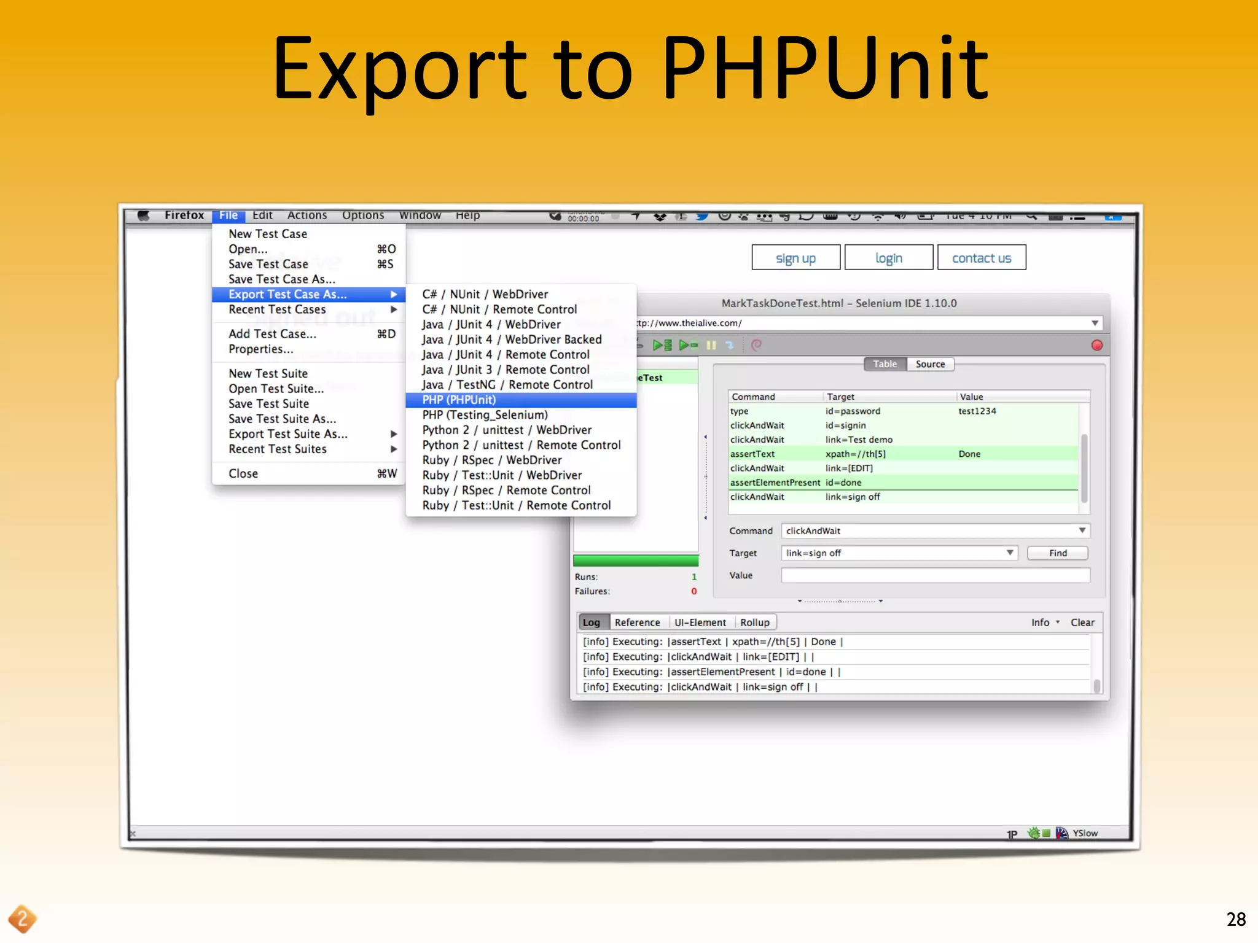Switch to Source view toggle

930,364
